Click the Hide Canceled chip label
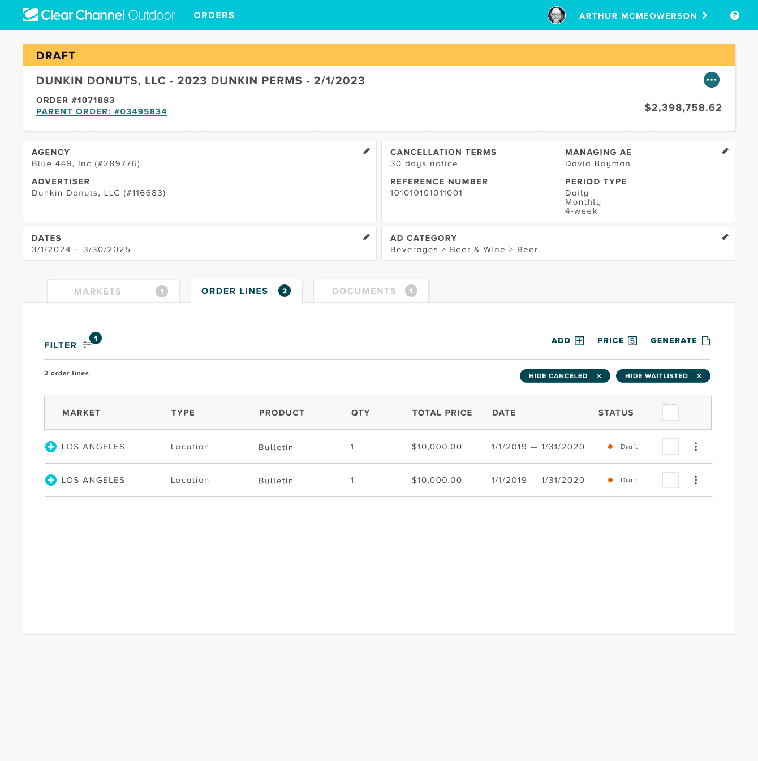758x761 pixels. tap(558, 376)
